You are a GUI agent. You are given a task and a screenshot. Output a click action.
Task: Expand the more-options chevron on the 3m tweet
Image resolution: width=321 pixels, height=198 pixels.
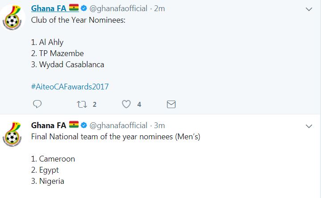pos(308,126)
